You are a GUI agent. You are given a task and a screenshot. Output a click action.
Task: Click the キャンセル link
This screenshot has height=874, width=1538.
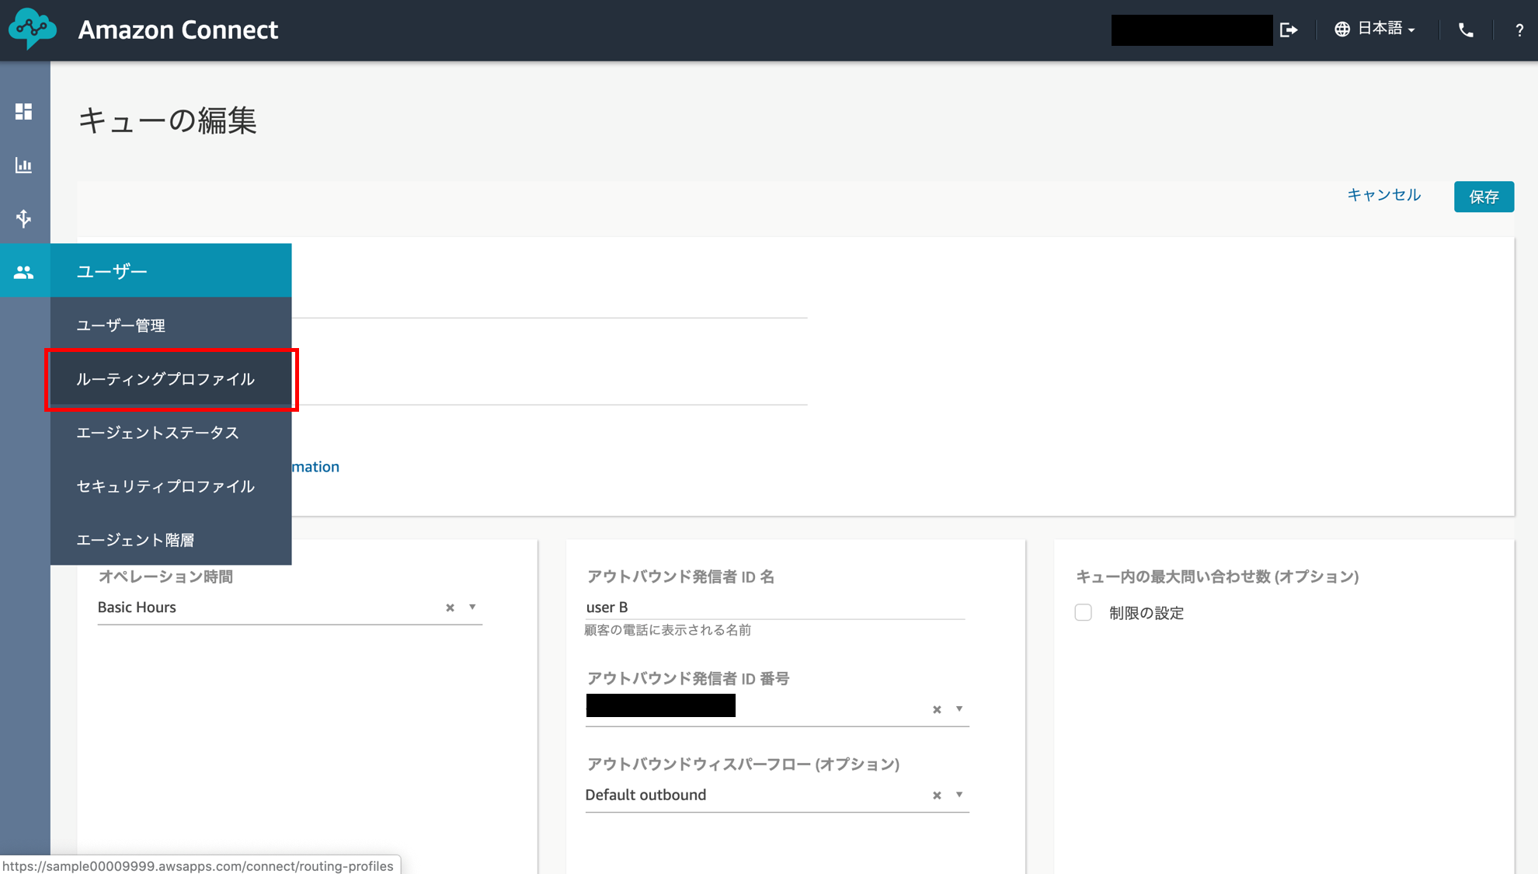[x=1383, y=195]
